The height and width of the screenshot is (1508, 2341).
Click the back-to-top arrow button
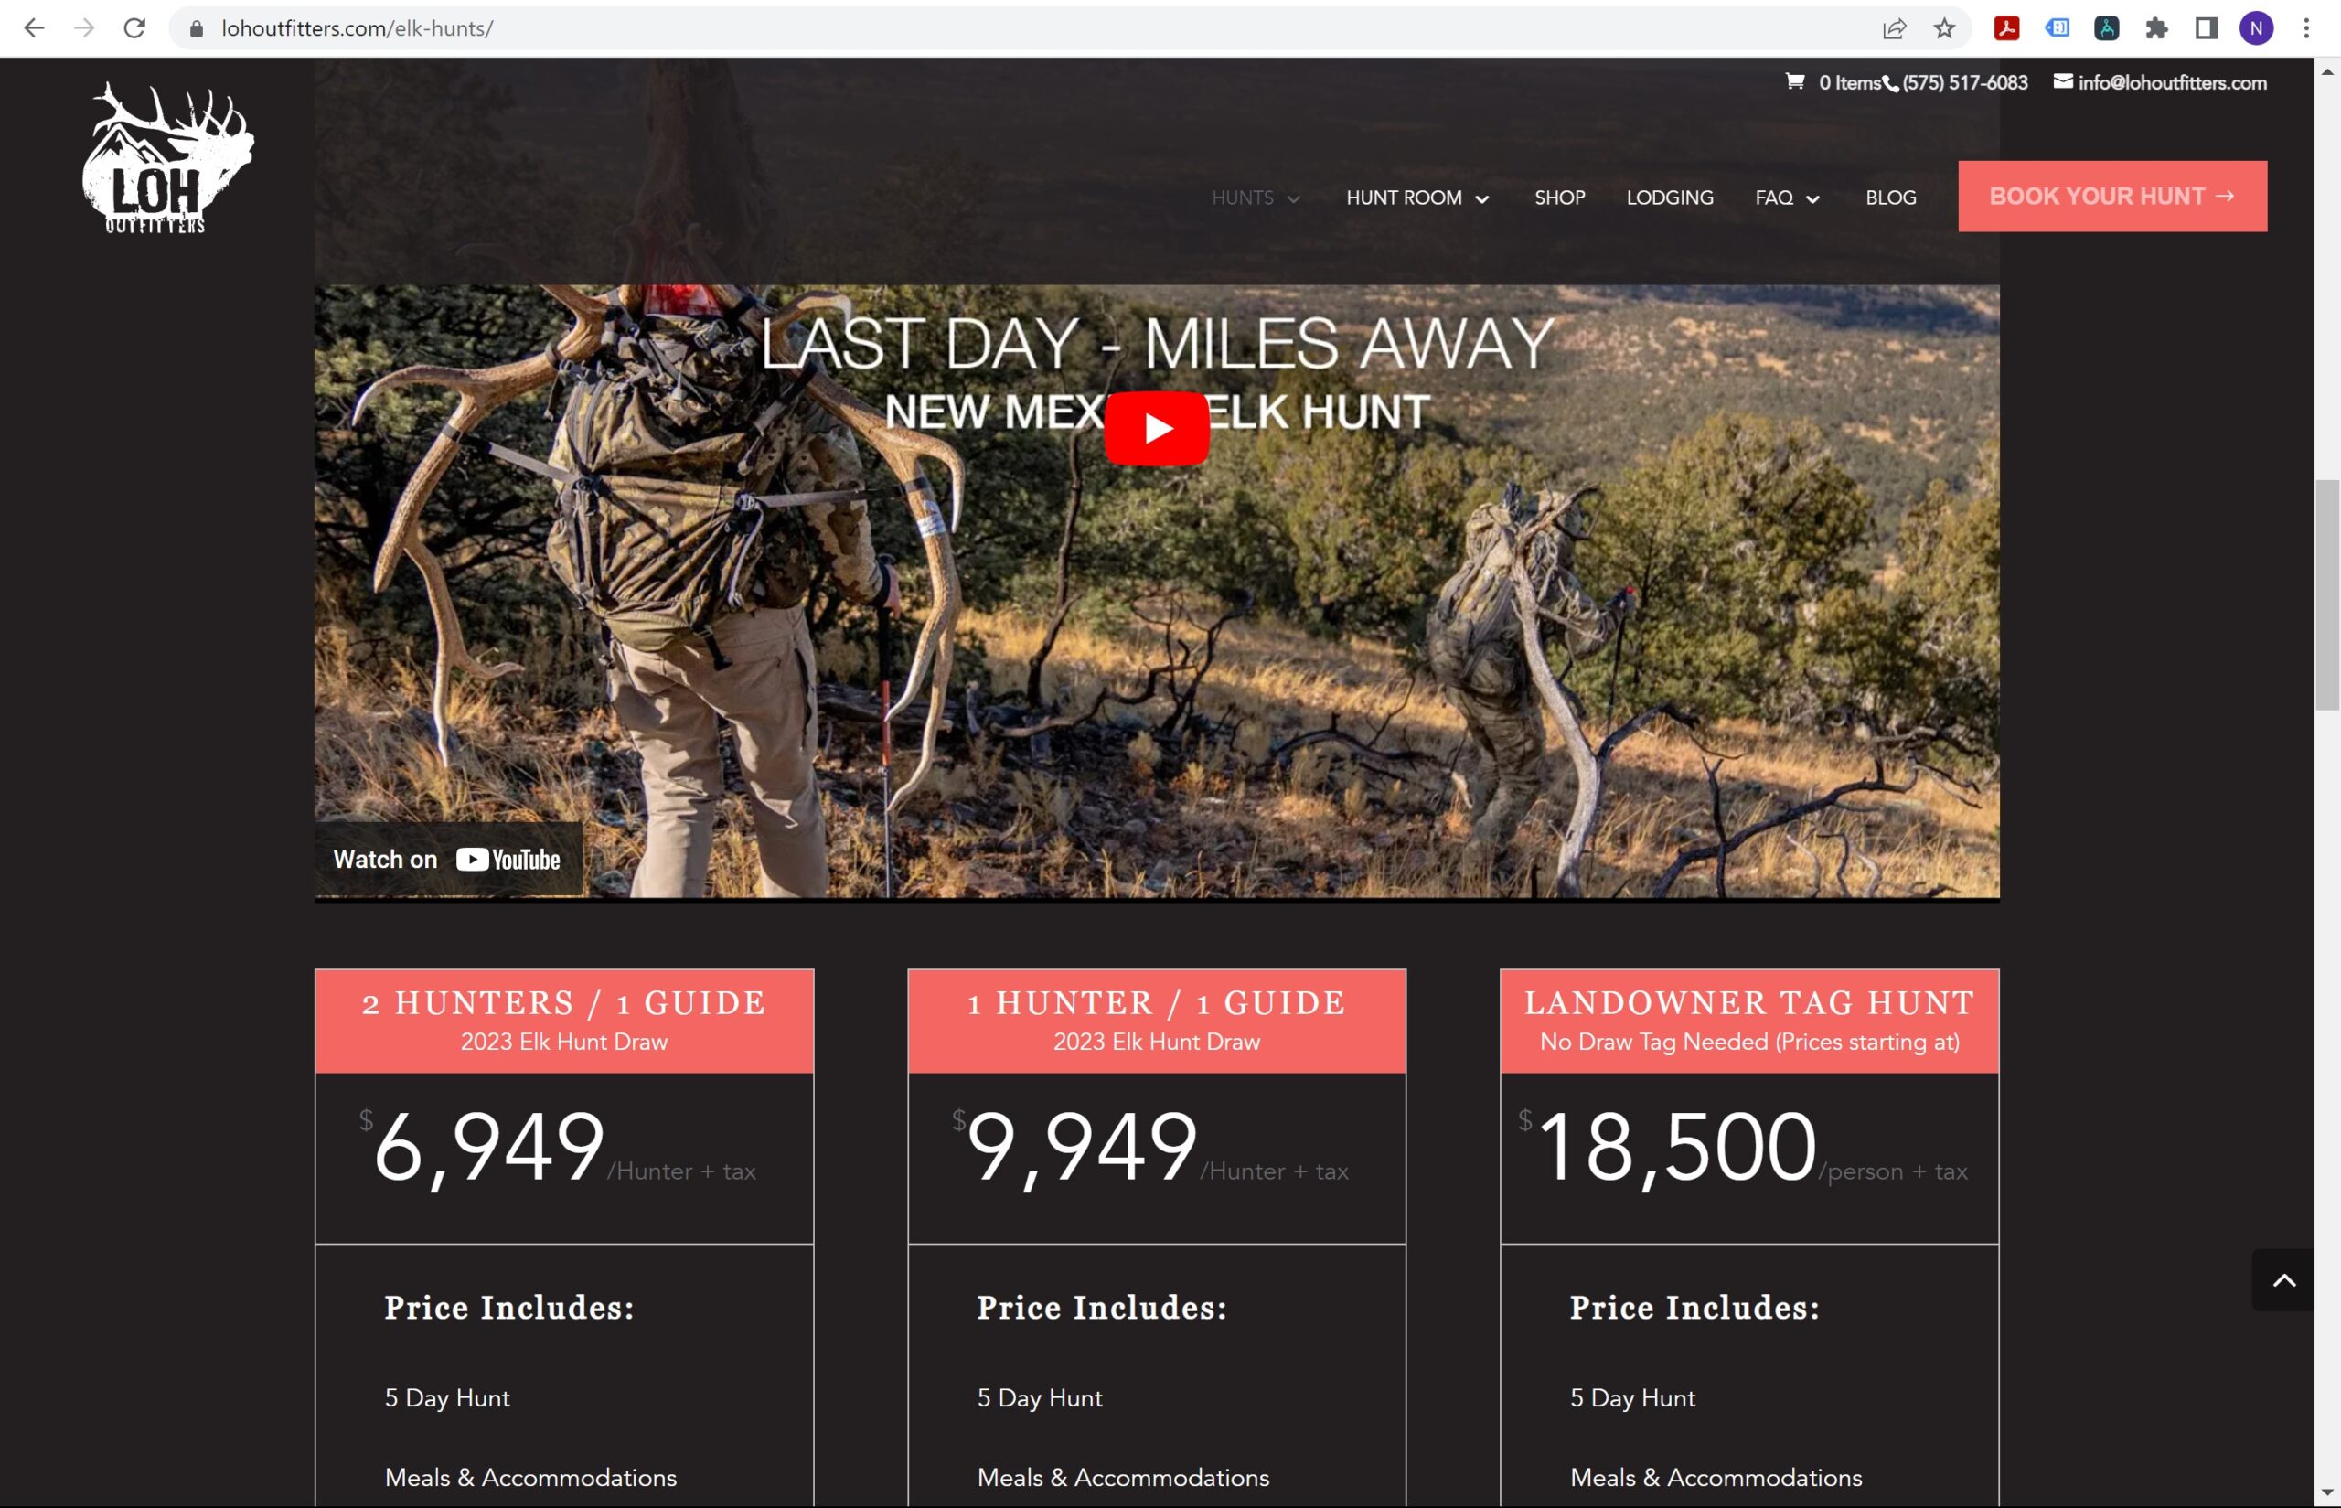2283,1280
